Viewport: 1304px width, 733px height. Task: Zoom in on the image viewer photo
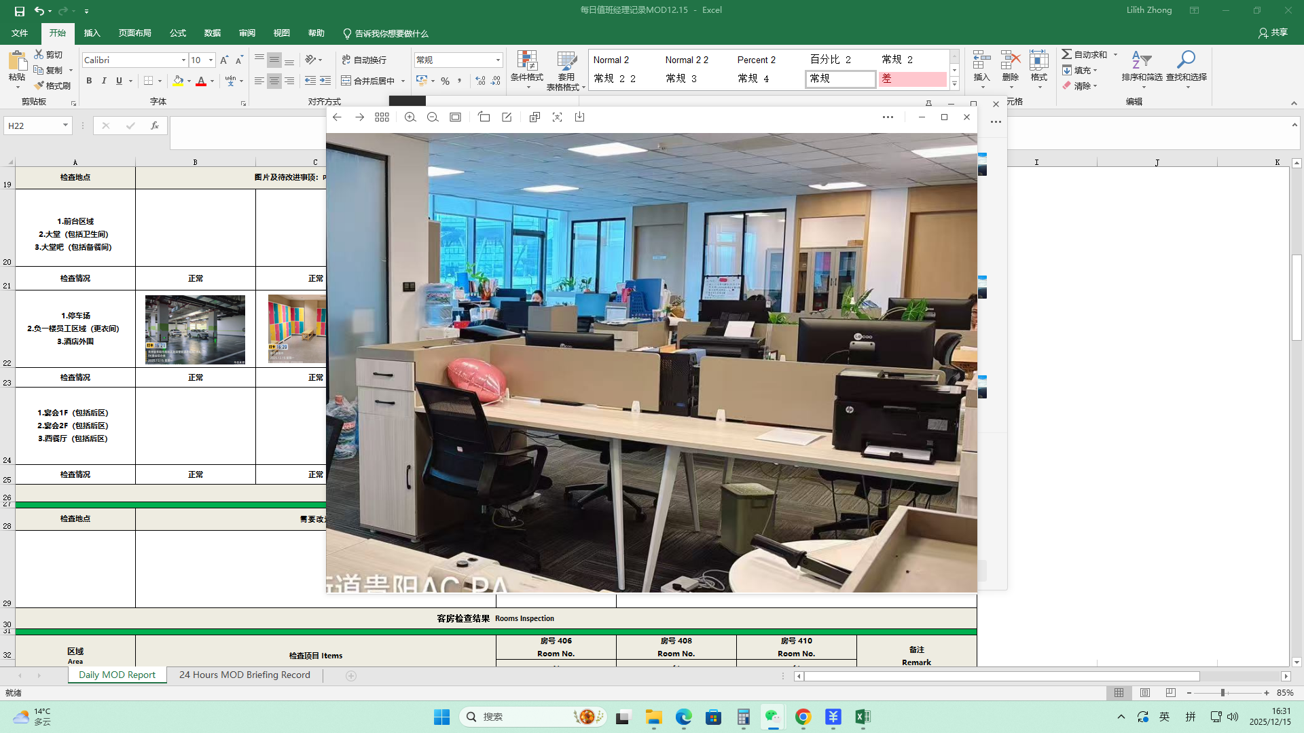(410, 117)
